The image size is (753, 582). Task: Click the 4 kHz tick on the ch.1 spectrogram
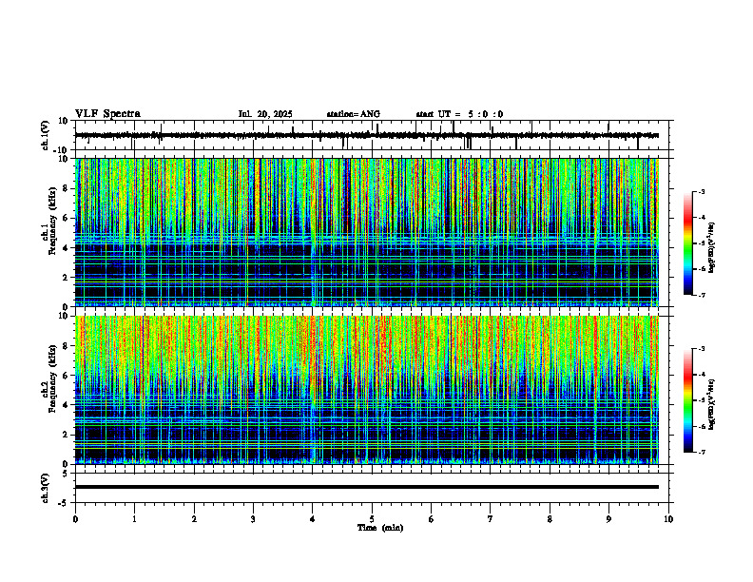(67, 248)
